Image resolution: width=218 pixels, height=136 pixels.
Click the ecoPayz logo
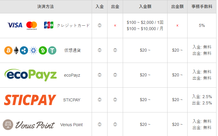click(x=30, y=75)
